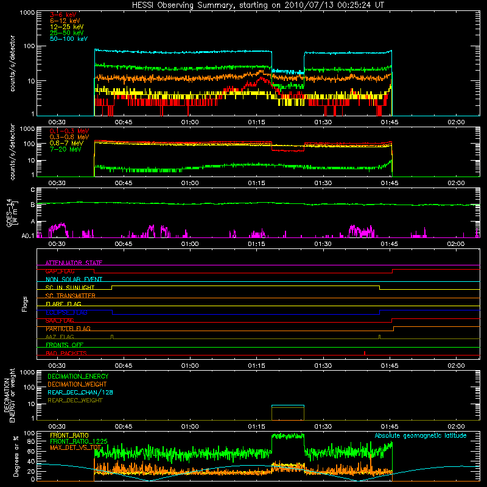487x487 pixels.
Task: Select the 25-50 keV legend label
Action: click(x=66, y=33)
